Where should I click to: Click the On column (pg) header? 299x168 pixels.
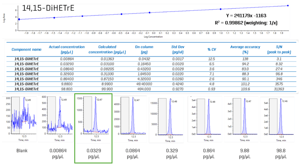pos(142,49)
